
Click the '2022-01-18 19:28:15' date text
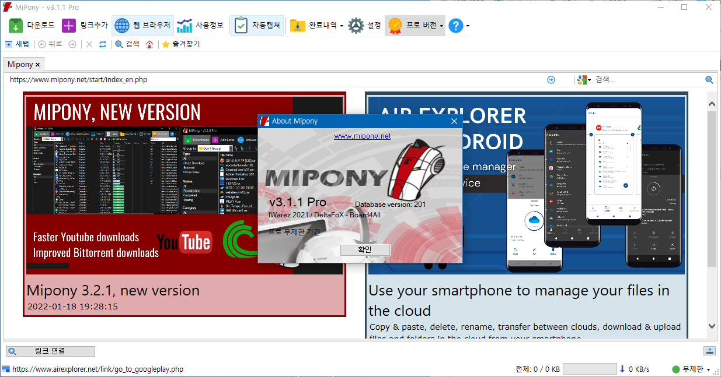(x=72, y=306)
